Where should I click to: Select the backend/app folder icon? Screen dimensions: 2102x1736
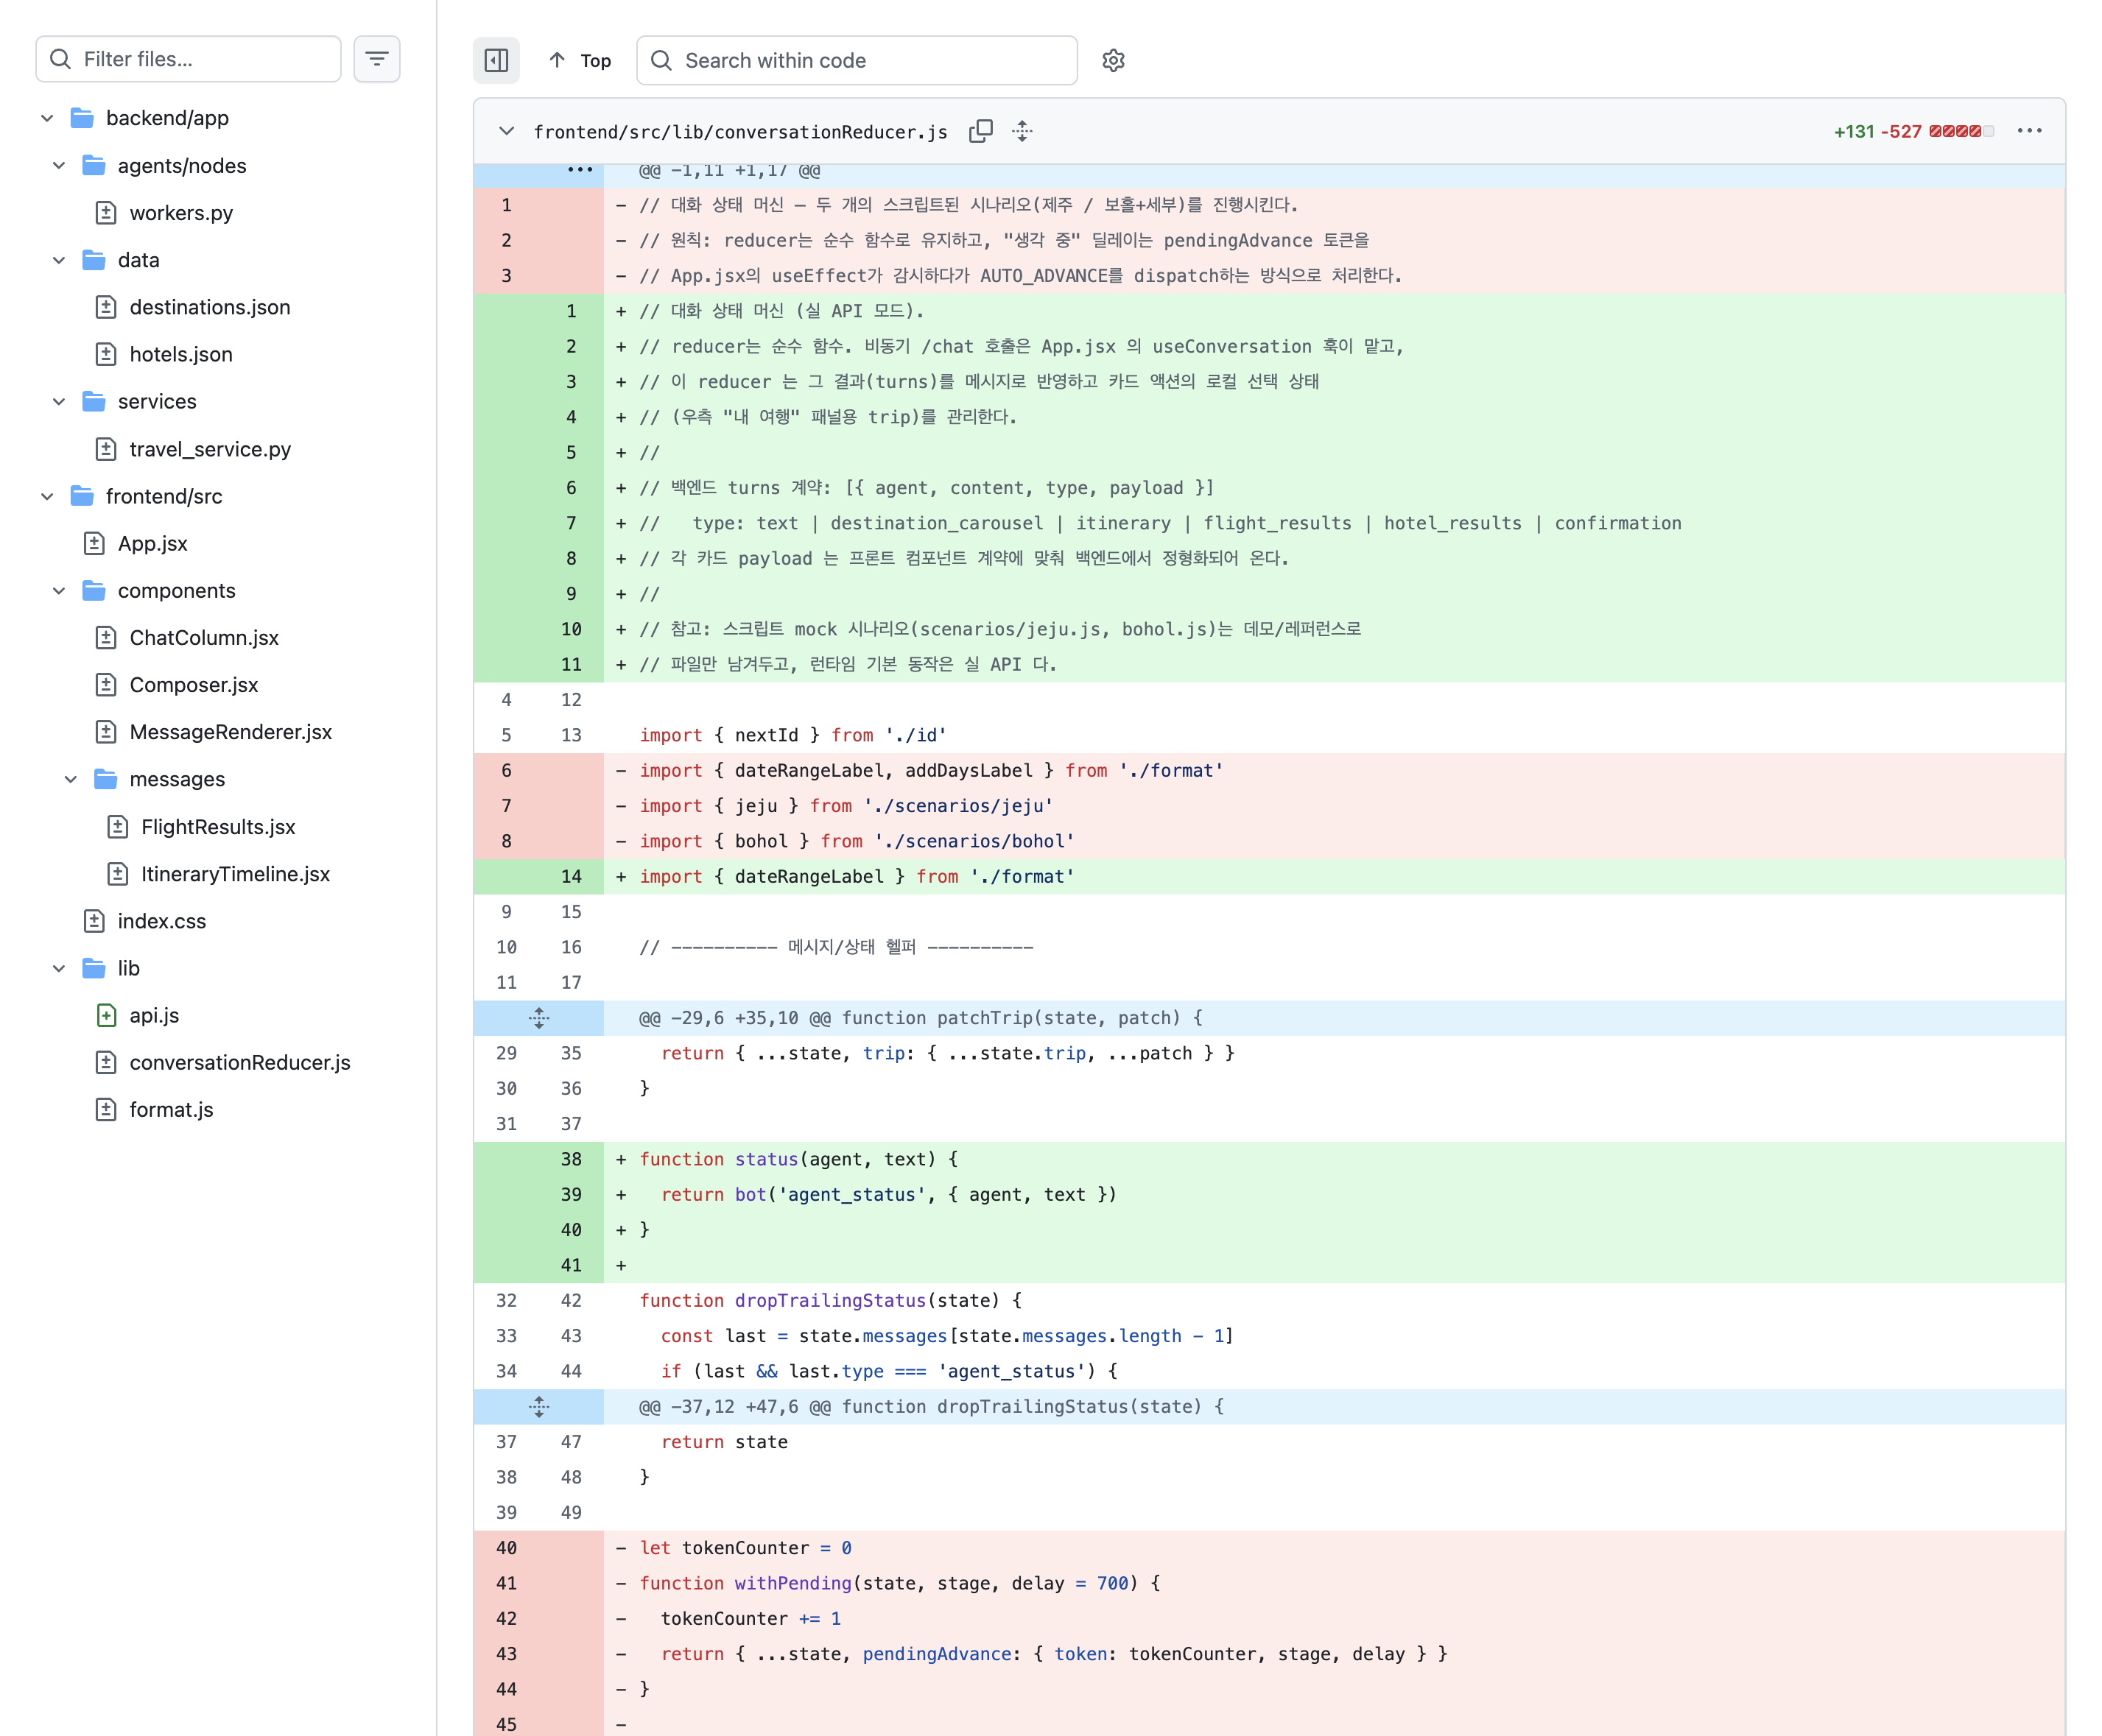coord(82,118)
